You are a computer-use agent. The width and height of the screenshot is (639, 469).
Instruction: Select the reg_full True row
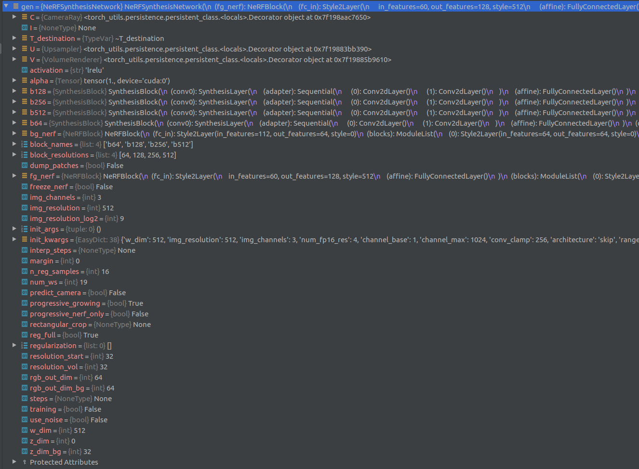[319, 335]
